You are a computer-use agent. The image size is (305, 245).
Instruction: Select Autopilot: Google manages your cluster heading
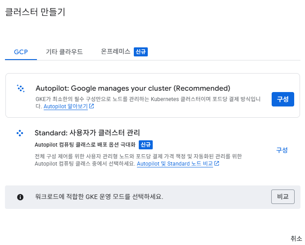[133, 88]
